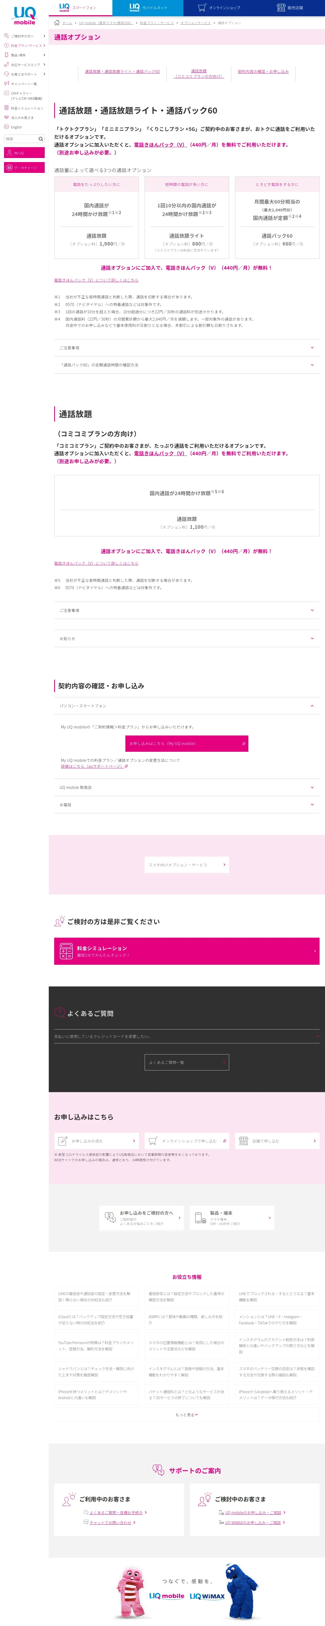Screen dimensions: 325x1626
Task: Open 詳細はこちら(auサポートページ) link
Action: point(94,766)
